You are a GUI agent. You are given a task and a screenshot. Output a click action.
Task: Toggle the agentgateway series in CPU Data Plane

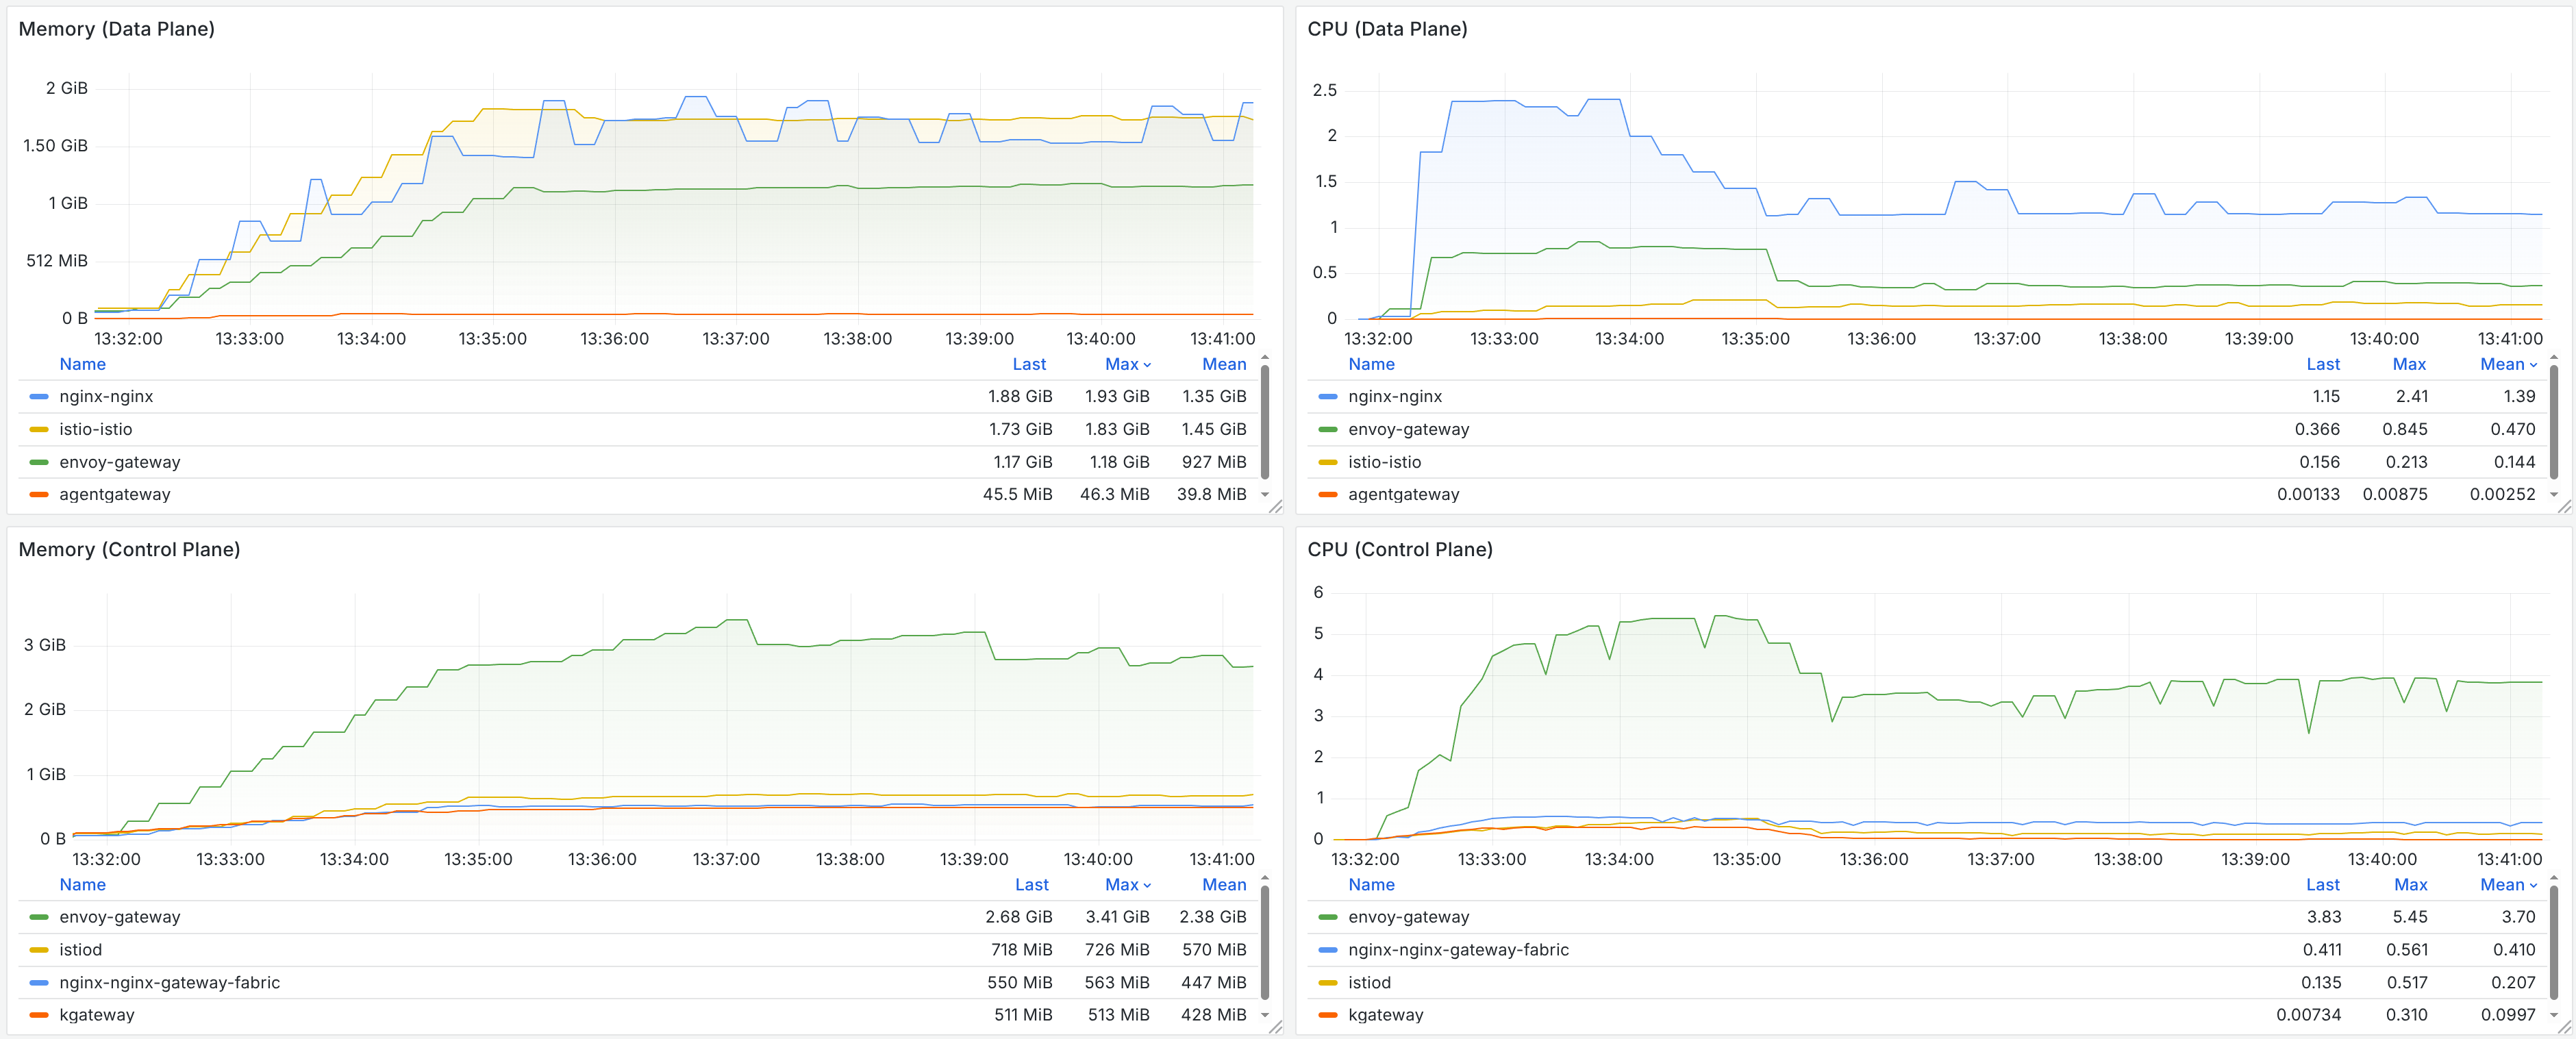coord(1404,494)
